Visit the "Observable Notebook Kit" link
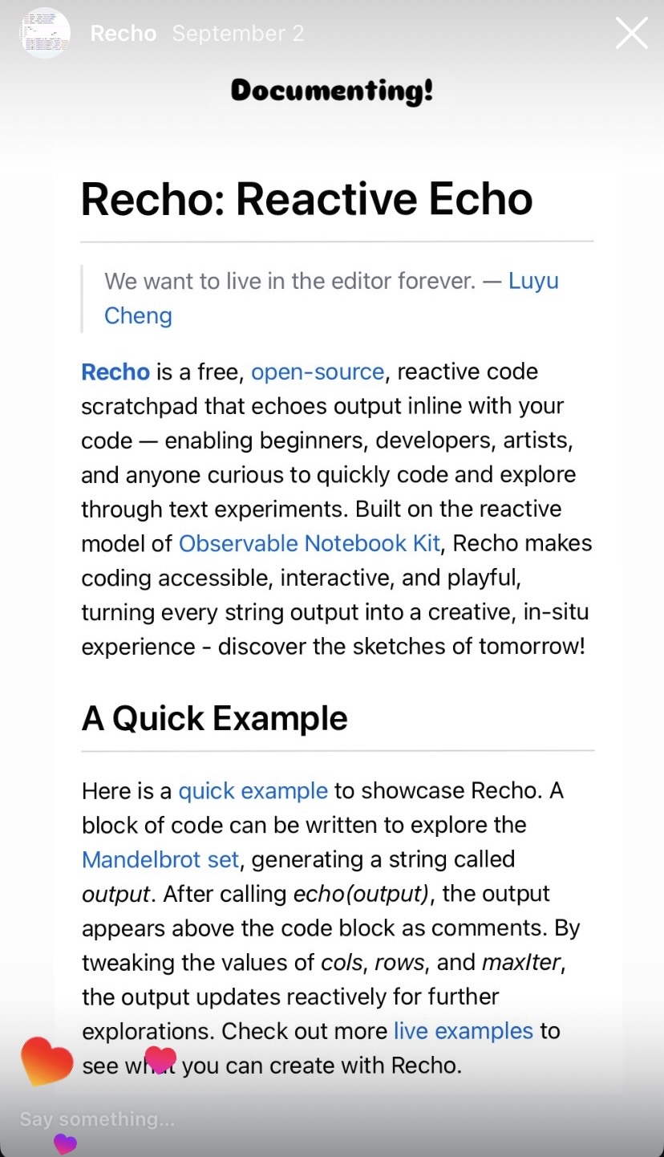Image resolution: width=664 pixels, height=1157 pixels. coord(310,543)
